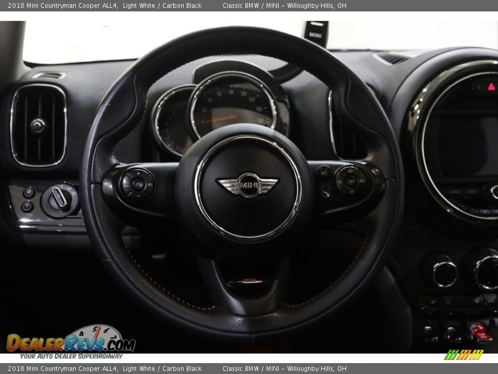The width and height of the screenshot is (498, 374).
Task: Click the plus button on the left cruise pad
Action: 138,173
